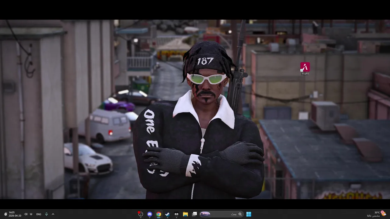Expand the hidden tray icons chevron
Image resolution: width=390 pixels, height=219 pixels.
53,214
